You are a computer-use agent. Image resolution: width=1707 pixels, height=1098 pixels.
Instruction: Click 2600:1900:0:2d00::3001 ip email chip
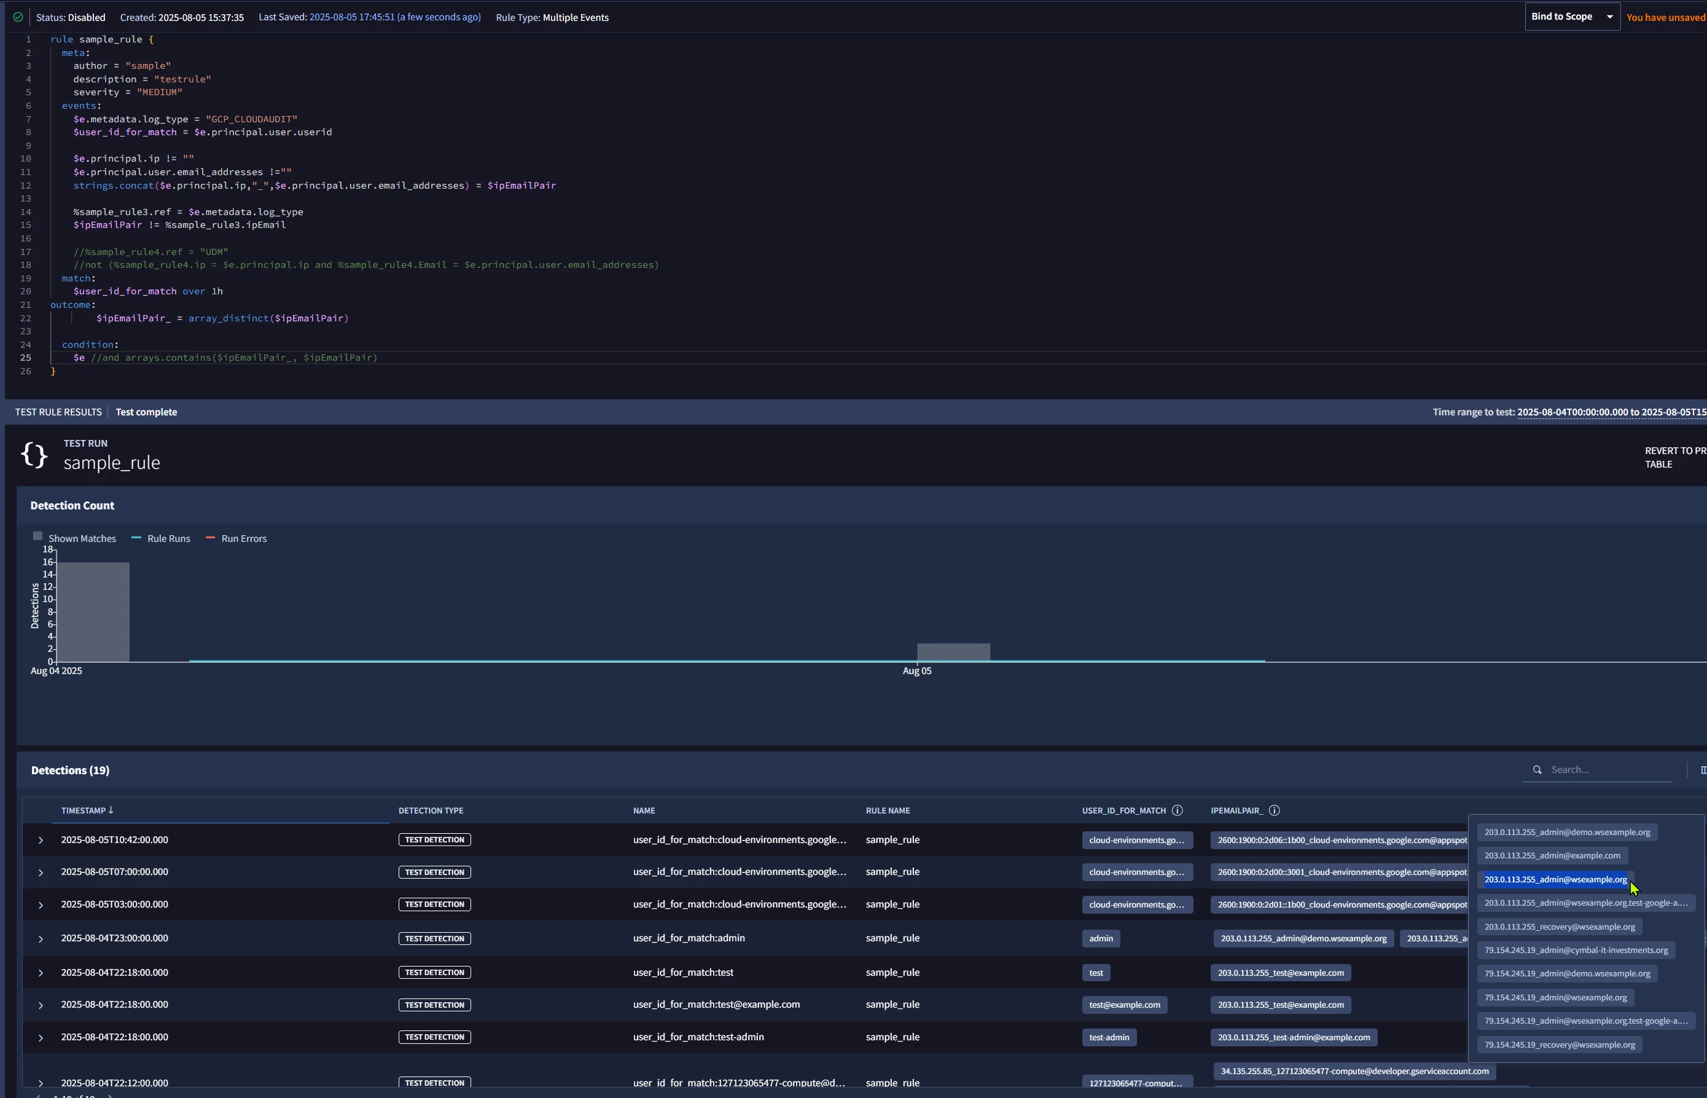1339,872
